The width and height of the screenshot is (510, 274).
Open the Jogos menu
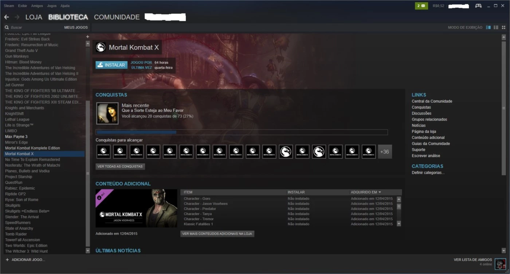click(52, 6)
